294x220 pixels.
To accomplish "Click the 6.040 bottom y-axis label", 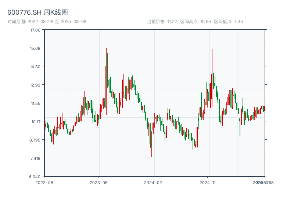I will [35, 177].
